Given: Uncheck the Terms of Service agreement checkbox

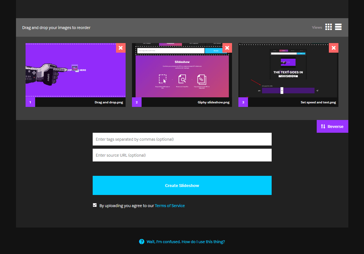Looking at the screenshot, I should coord(95,205).
